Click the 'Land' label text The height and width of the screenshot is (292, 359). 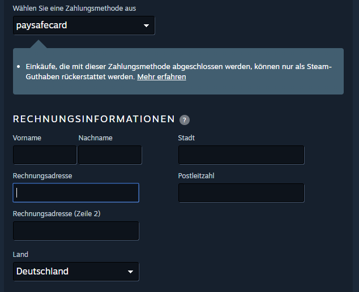click(x=20, y=255)
